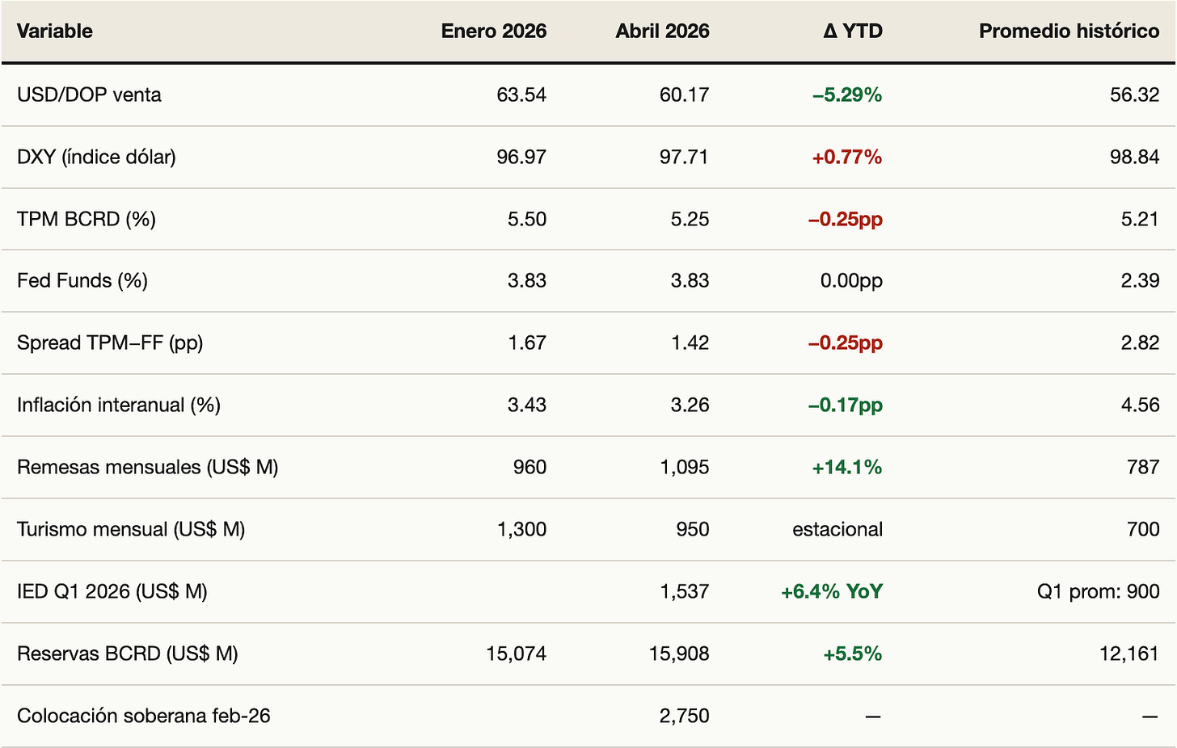The width and height of the screenshot is (1177, 748).
Task: Select the TPM BCRD (%) row label
Action: coord(86,219)
